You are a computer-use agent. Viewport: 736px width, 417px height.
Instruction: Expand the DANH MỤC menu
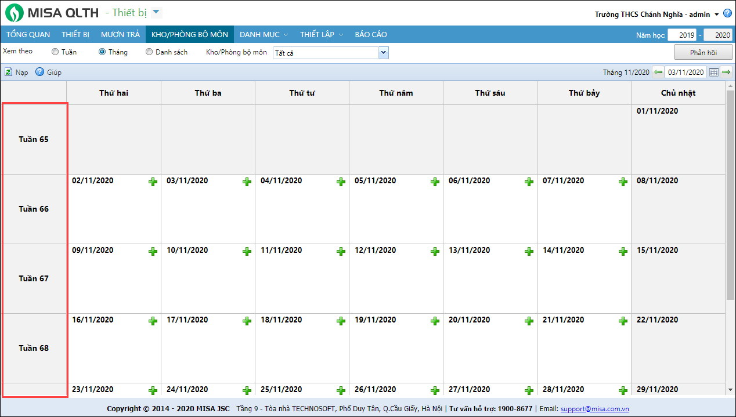264,34
